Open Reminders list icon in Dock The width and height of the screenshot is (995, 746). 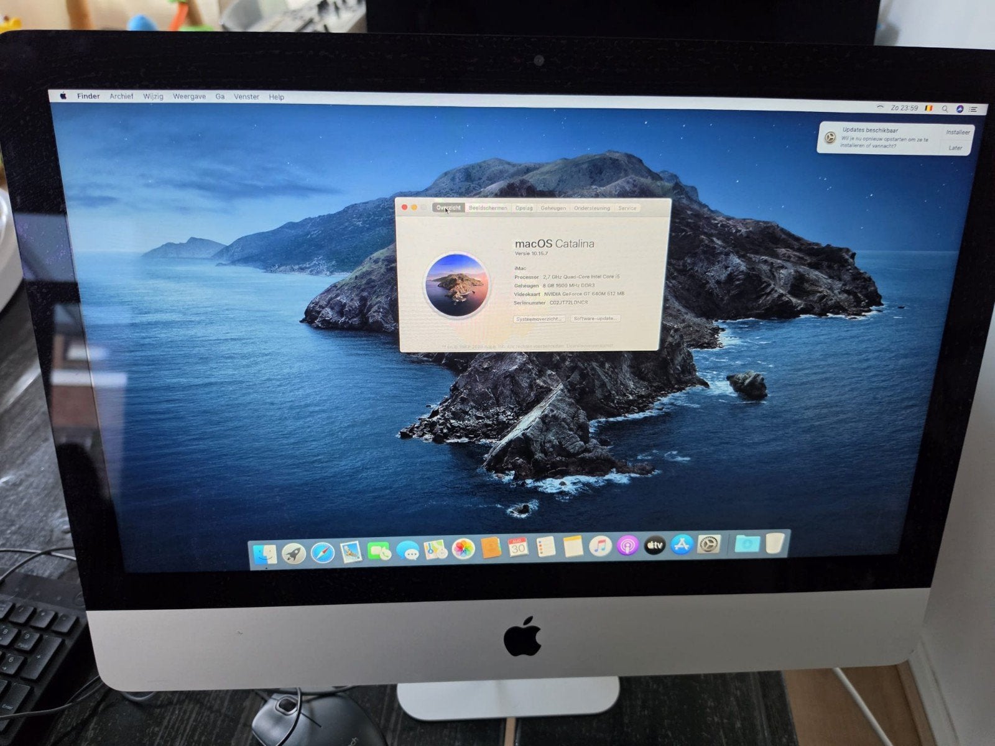[x=545, y=547]
